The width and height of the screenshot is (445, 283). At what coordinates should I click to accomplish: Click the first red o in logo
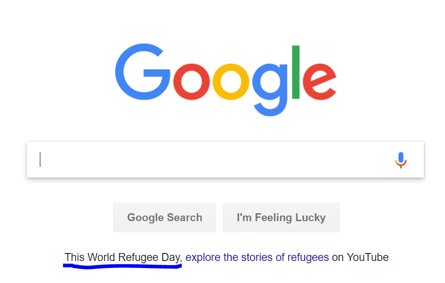[x=191, y=82]
